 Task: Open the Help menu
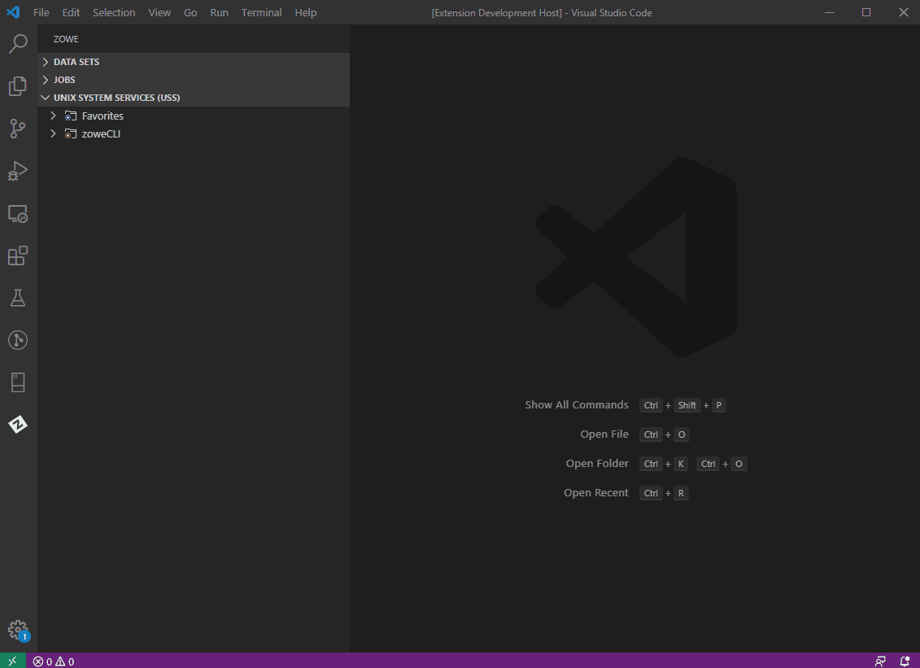point(306,12)
